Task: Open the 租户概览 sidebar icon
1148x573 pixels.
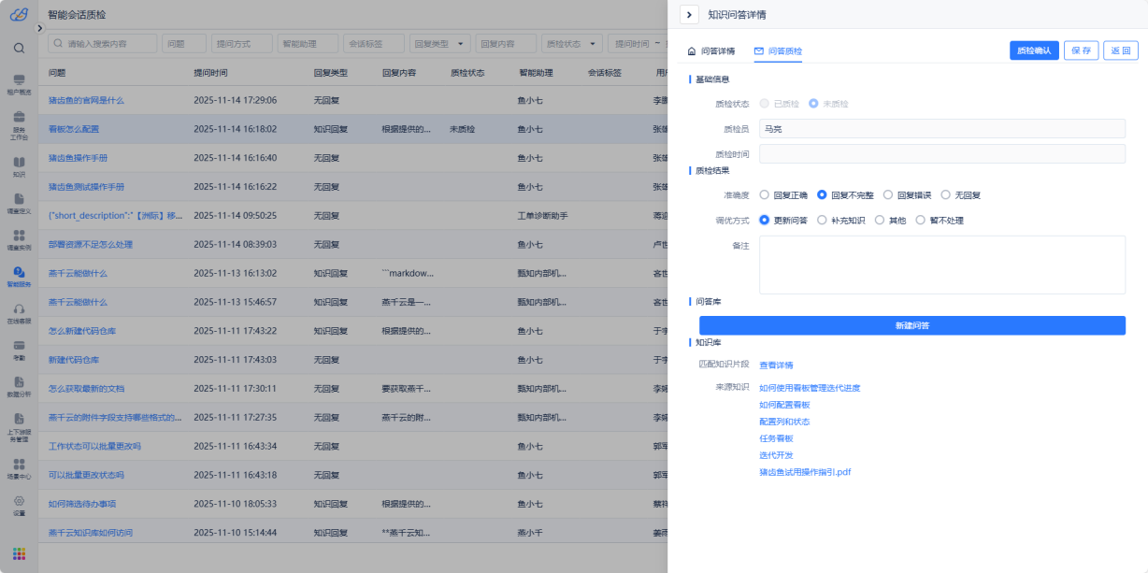Action: (19, 79)
